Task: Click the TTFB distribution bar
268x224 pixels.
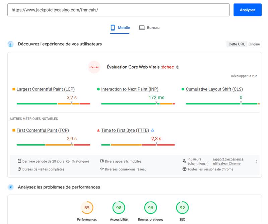Action: [x=138, y=145]
